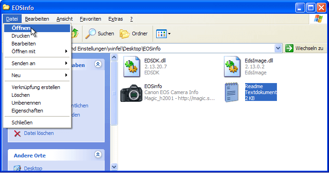Select the EOSinfo camera application icon
329x173 pixels.
[131, 93]
